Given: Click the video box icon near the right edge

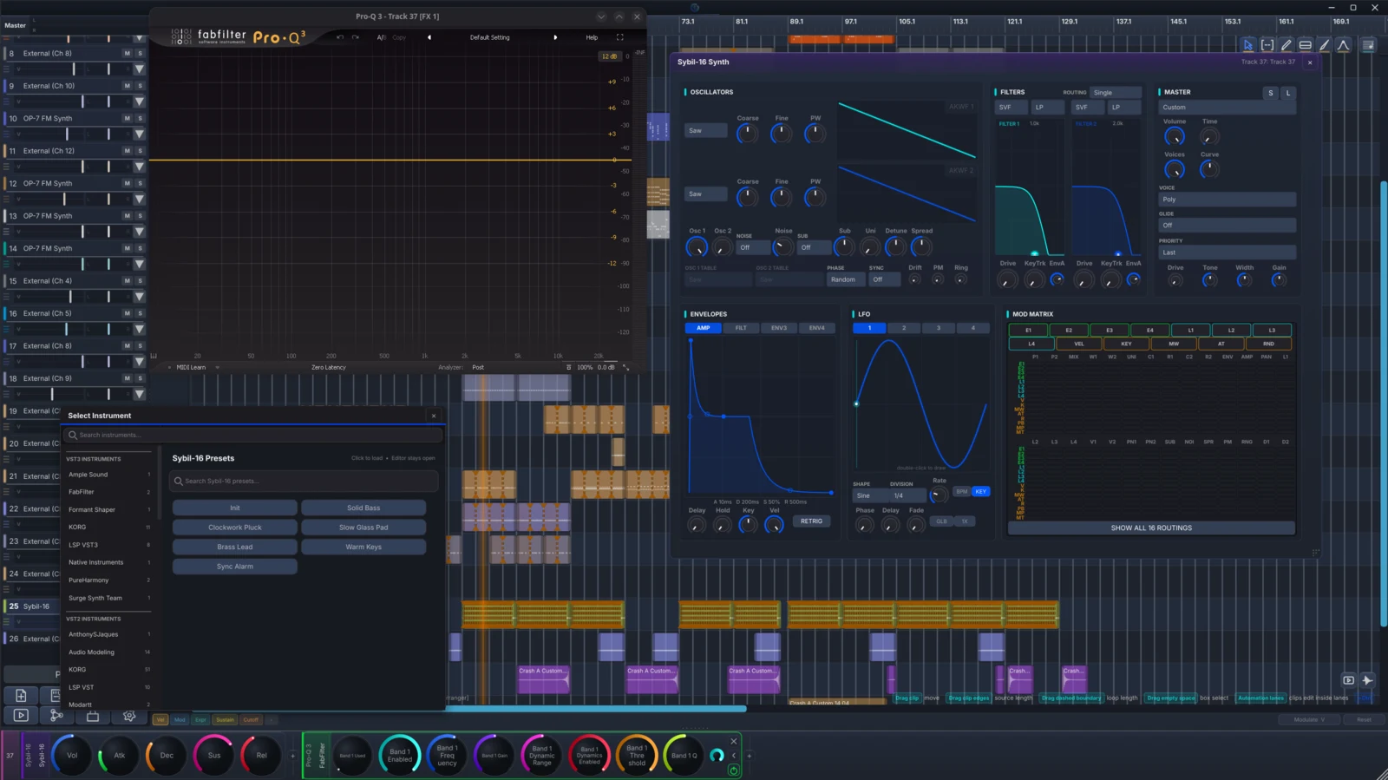Looking at the screenshot, I should pyautogui.click(x=1348, y=680).
